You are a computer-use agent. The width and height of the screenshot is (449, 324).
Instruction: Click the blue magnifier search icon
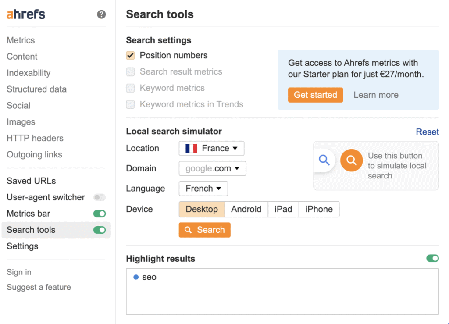tap(324, 160)
